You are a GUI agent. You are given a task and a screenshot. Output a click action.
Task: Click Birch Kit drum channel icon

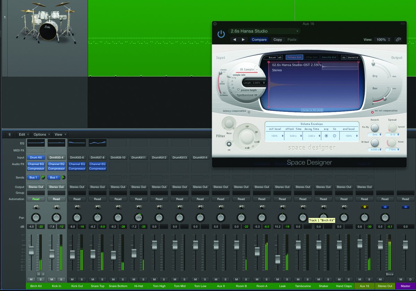tap(36, 207)
